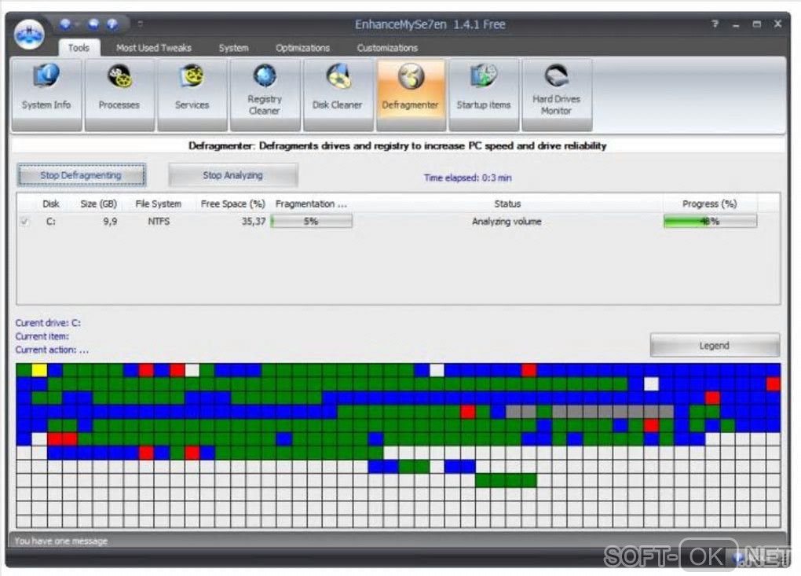The height and width of the screenshot is (576, 801).
Task: Select the Defragmenter tool
Action: [x=411, y=94]
